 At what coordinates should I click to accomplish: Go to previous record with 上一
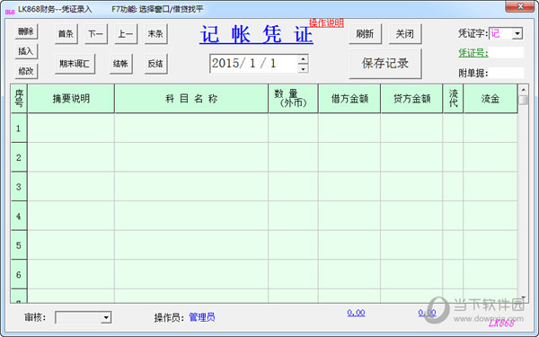(x=126, y=34)
